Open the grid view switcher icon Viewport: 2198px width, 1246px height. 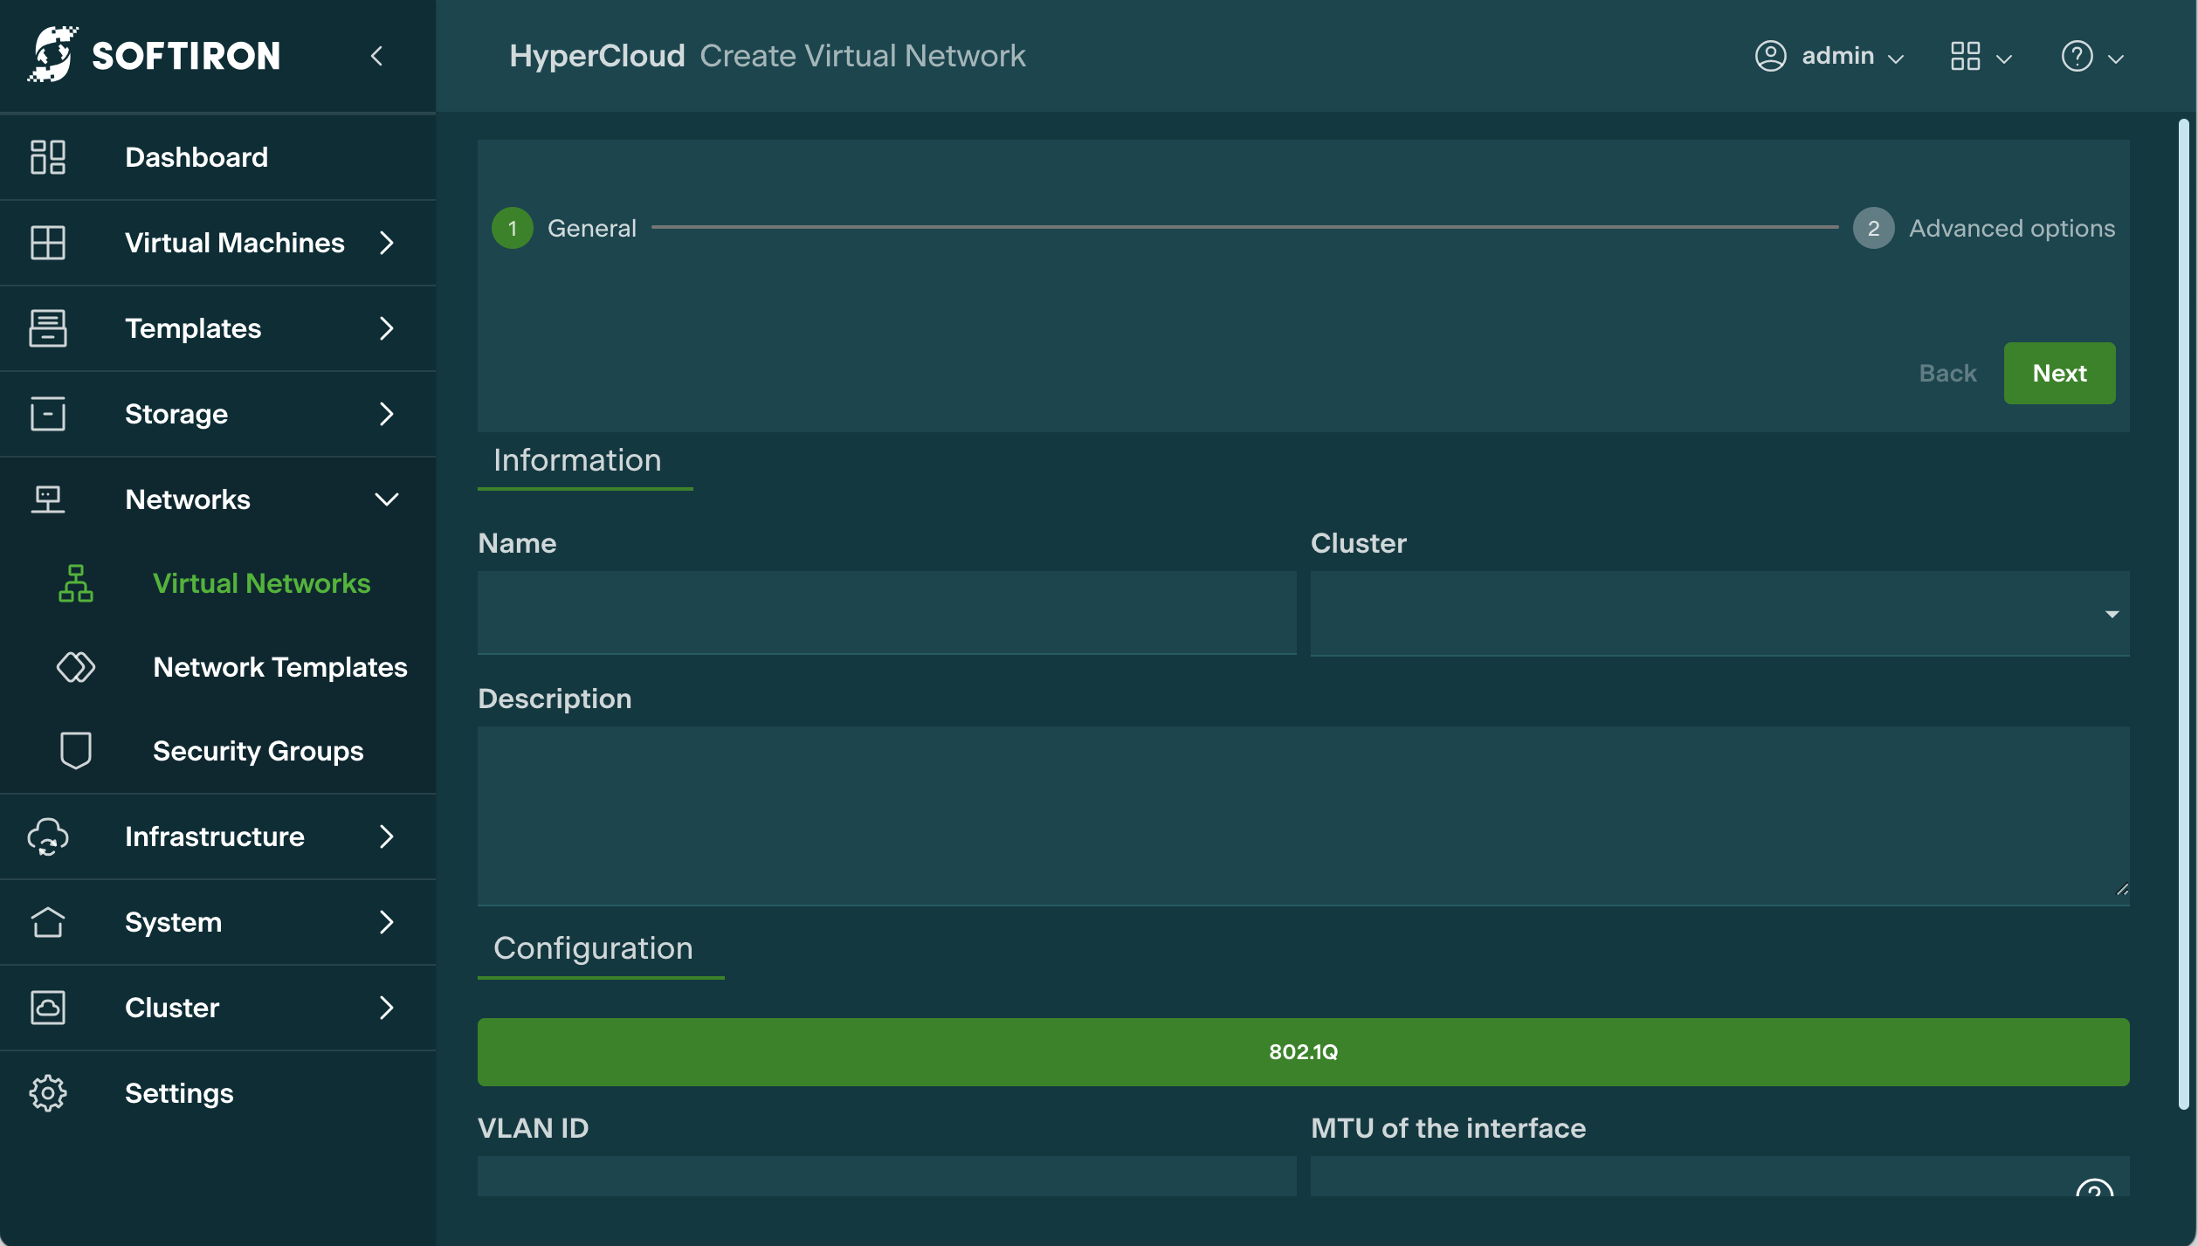1965,56
